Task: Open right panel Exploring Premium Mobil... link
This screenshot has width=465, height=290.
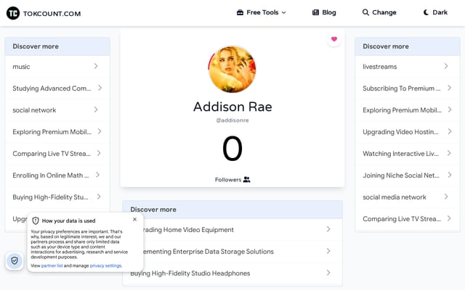Action: [408, 110]
